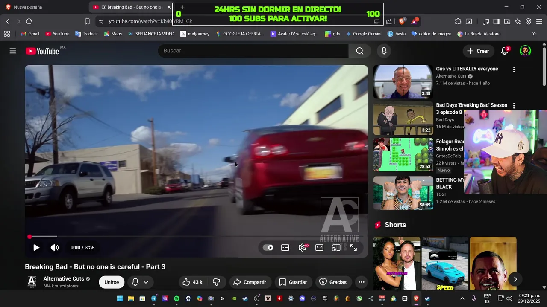Image resolution: width=547 pixels, height=307 pixels.
Task: Open Brave Leo AI sparkle icon
Action: 518,21
